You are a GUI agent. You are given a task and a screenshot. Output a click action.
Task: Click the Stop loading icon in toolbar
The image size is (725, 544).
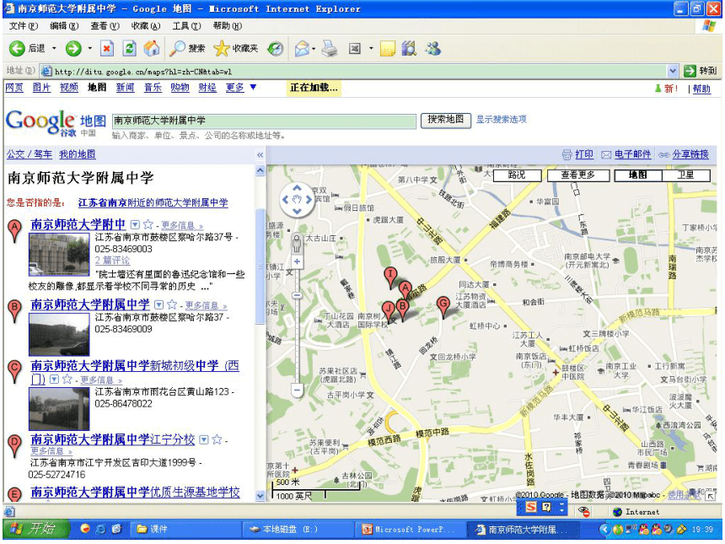point(107,48)
